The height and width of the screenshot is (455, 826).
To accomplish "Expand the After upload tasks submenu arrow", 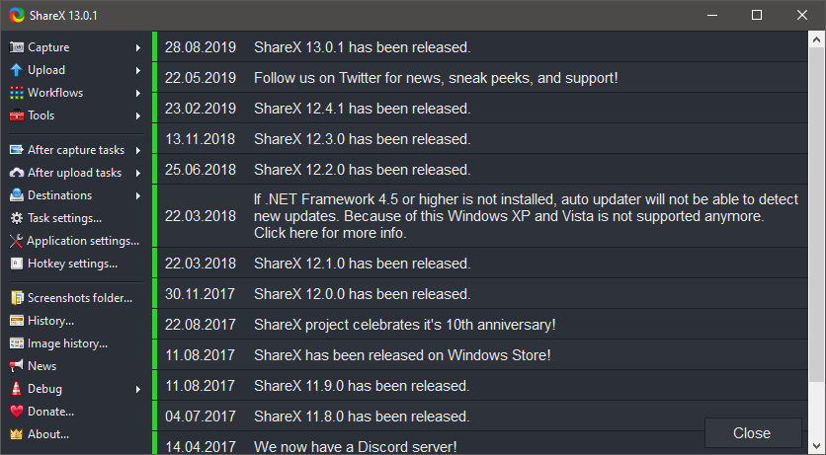I will tap(138, 173).
